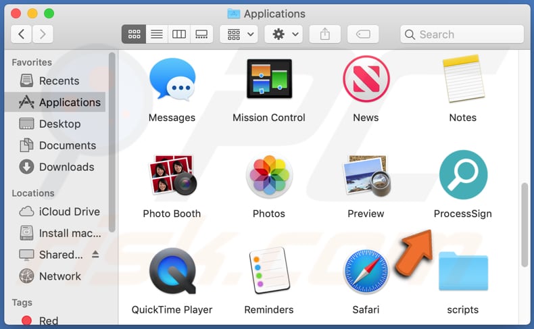Image resolution: width=534 pixels, height=329 pixels.
Task: Click the 'scripts' folder name label
Action: point(463,309)
